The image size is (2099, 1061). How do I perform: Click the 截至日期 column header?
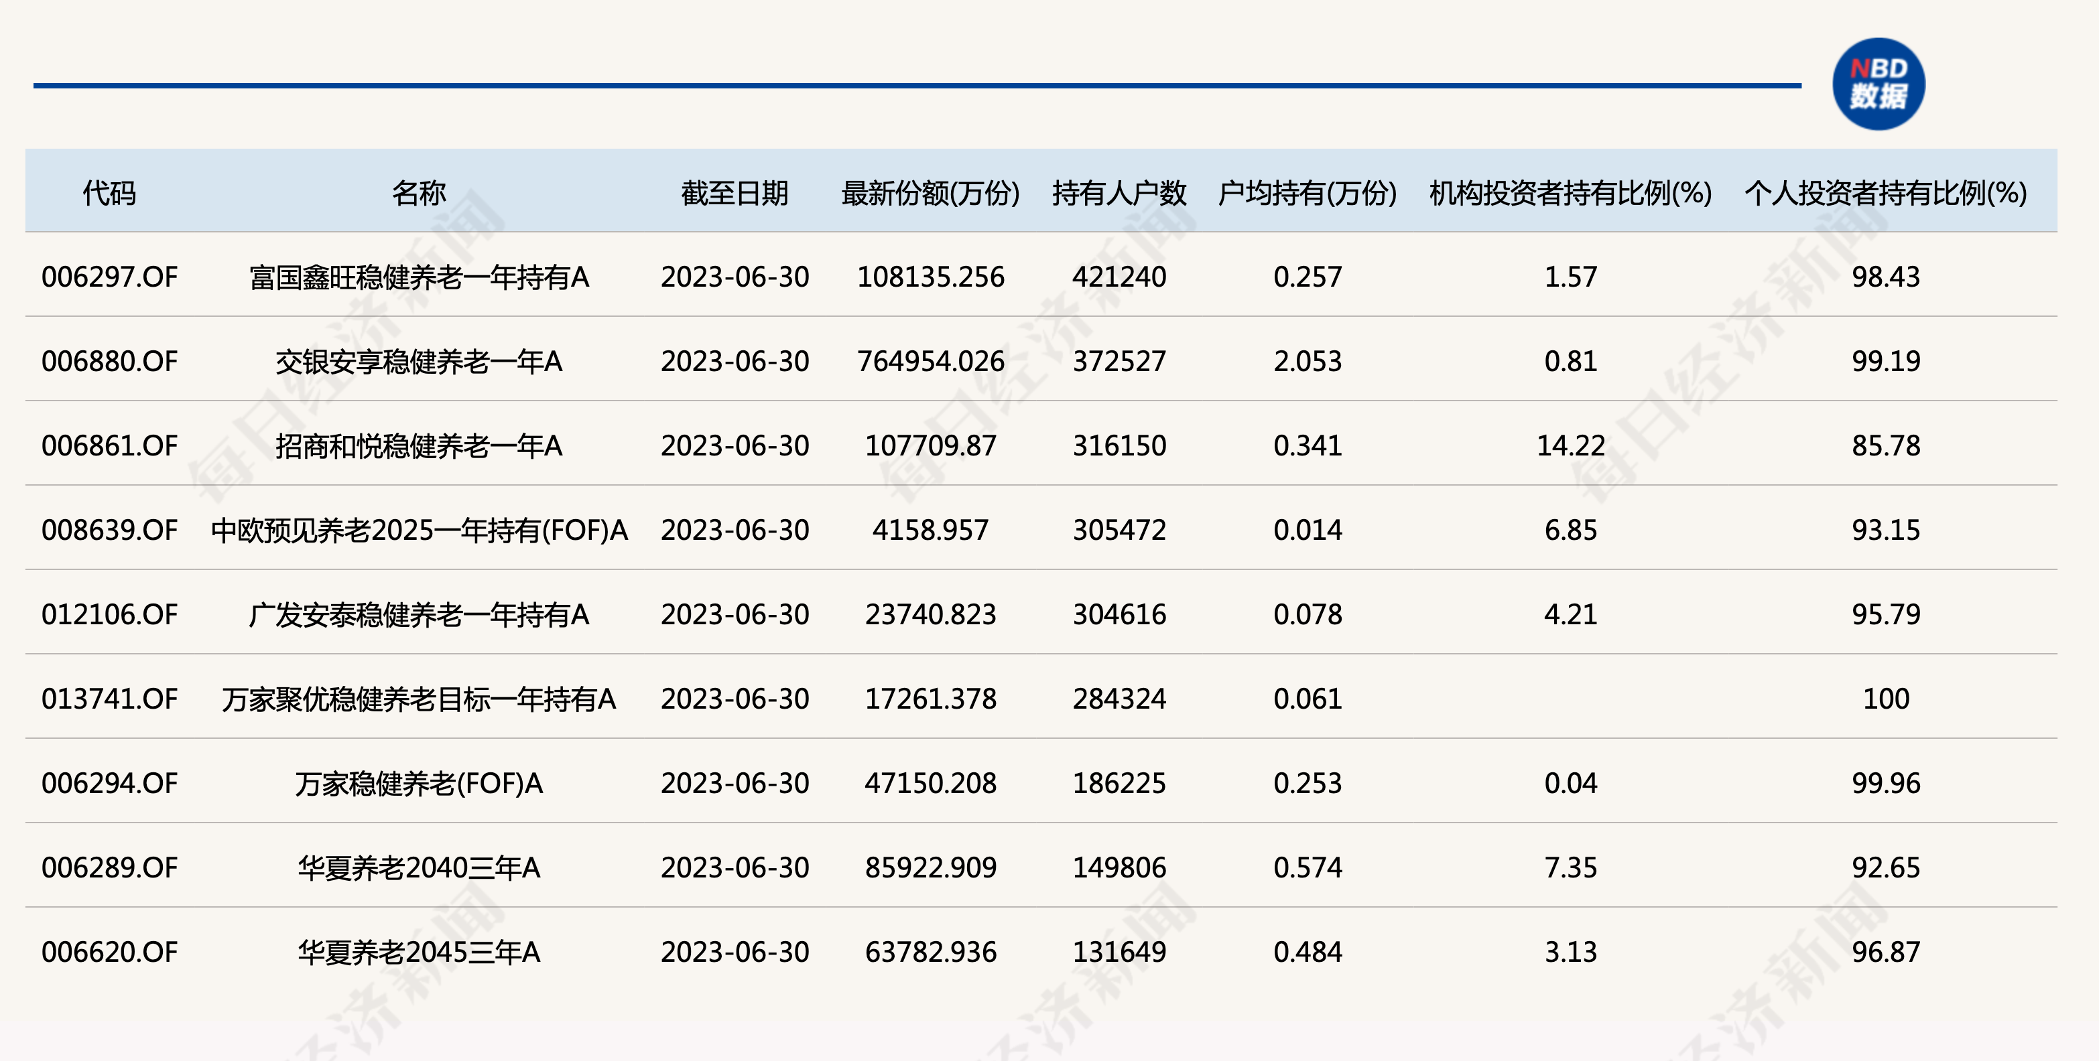pyautogui.click(x=734, y=193)
